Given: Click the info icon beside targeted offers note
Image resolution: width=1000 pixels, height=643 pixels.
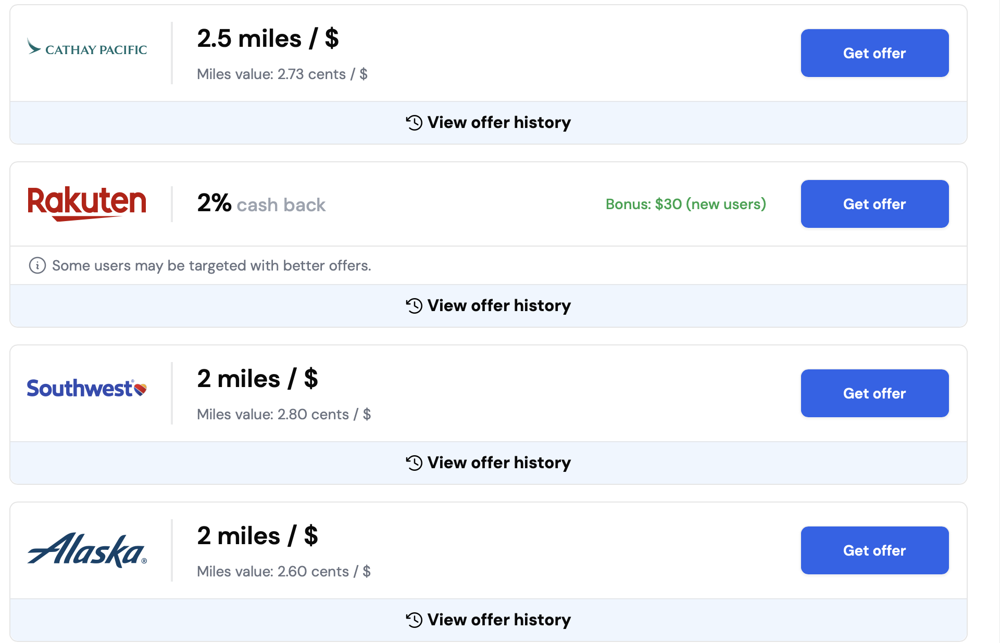Looking at the screenshot, I should click(x=37, y=265).
